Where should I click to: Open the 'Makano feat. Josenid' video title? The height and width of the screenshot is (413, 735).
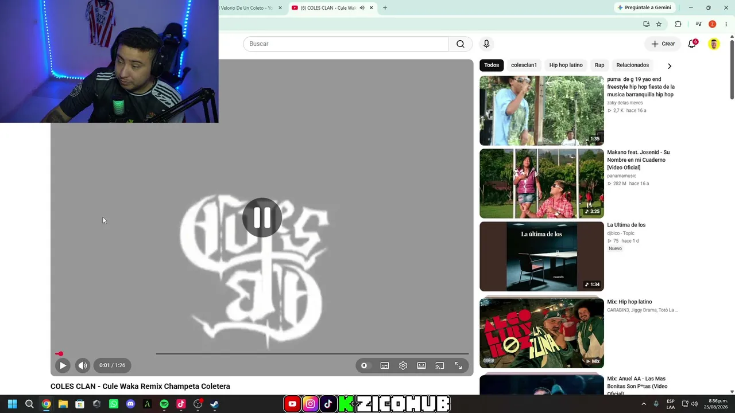pyautogui.click(x=638, y=160)
